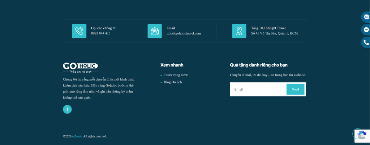This screenshot has width=370, height=145.
Task: Open the 'Blog Du lịch' link
Action: tap(173, 82)
